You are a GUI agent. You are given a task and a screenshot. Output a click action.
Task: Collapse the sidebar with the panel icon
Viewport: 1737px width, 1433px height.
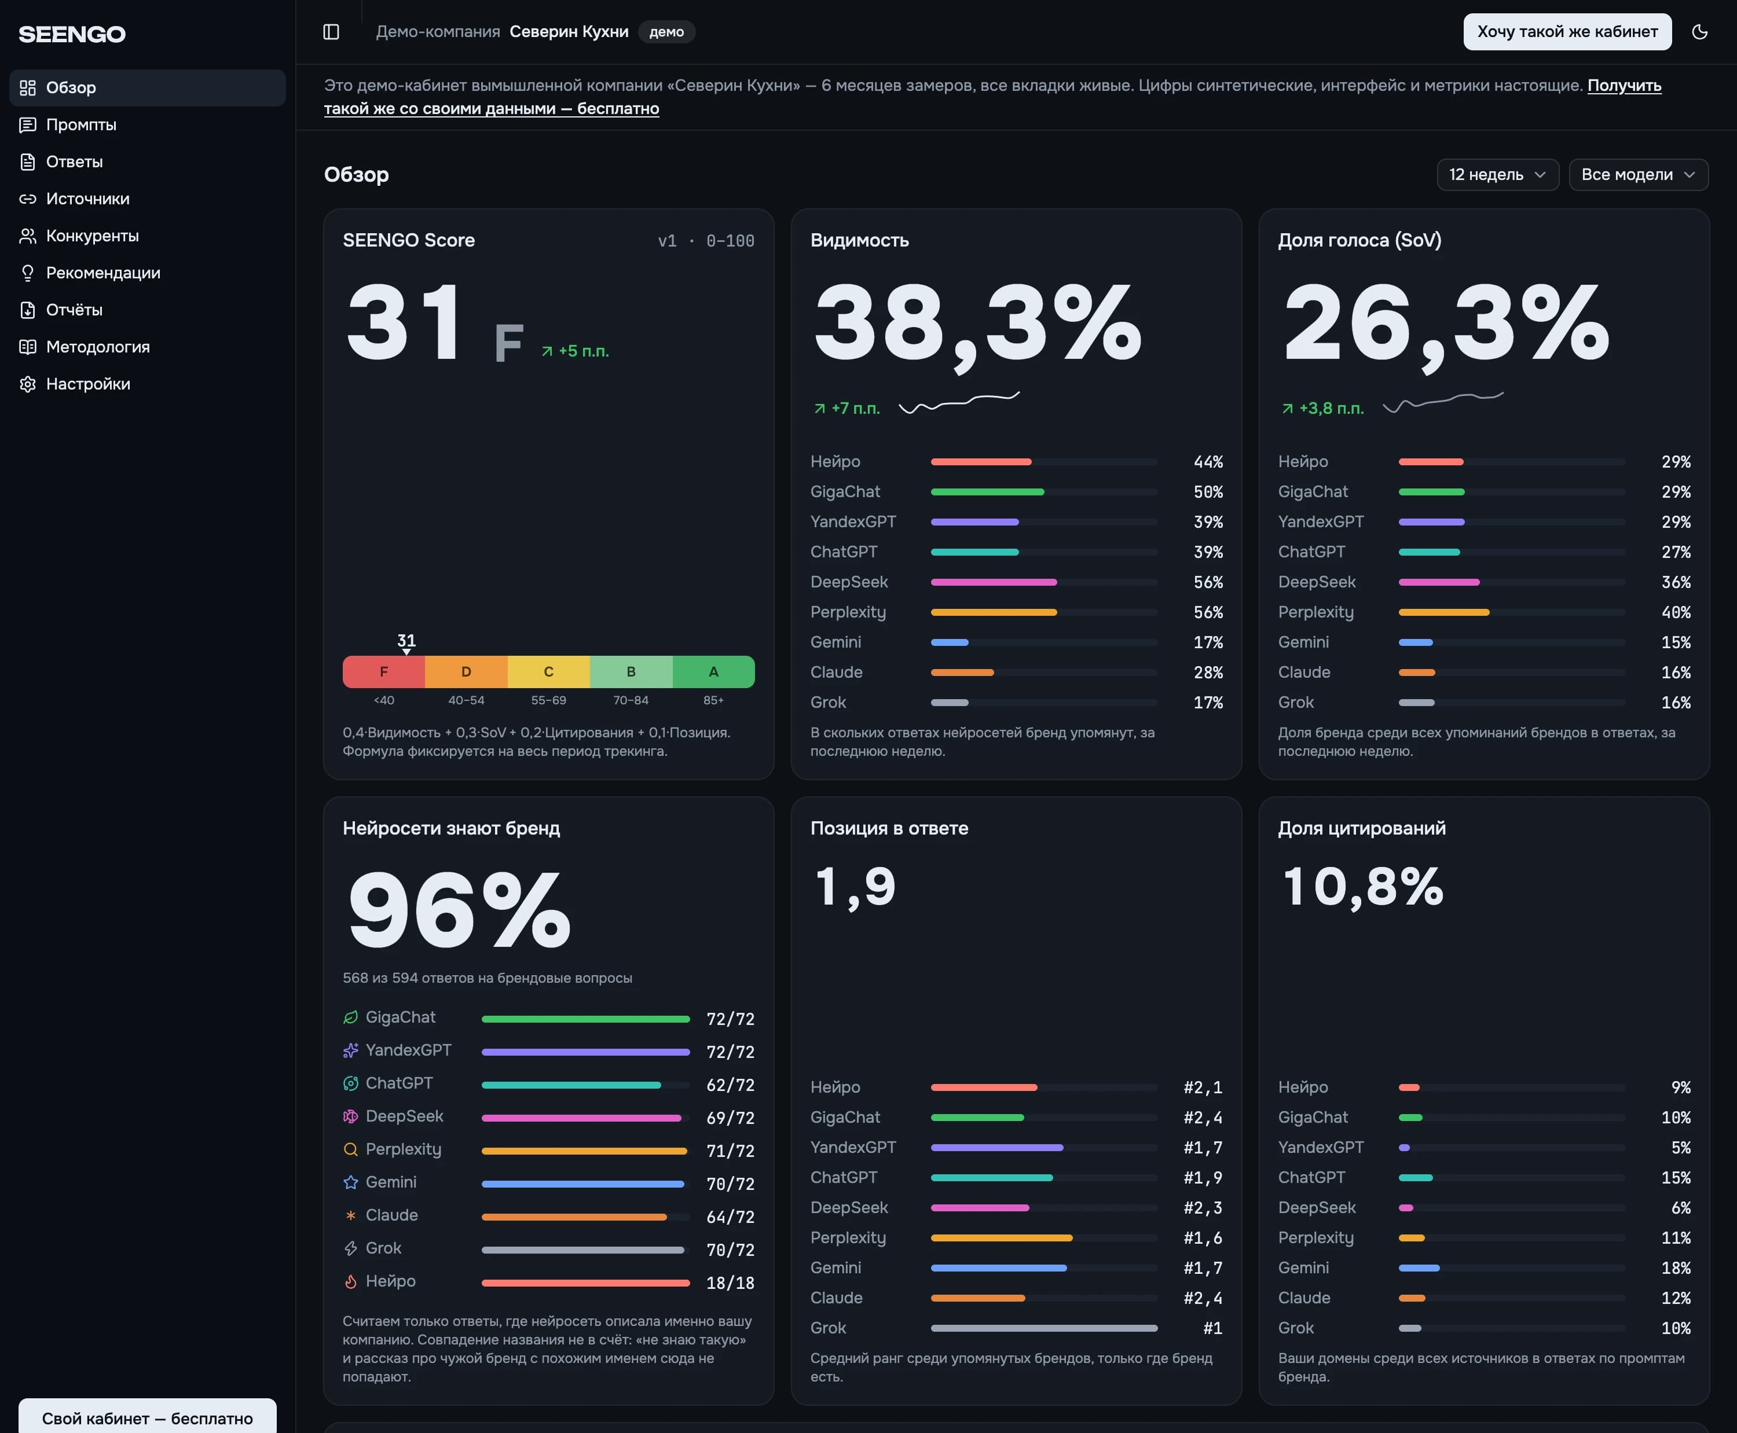coord(331,32)
